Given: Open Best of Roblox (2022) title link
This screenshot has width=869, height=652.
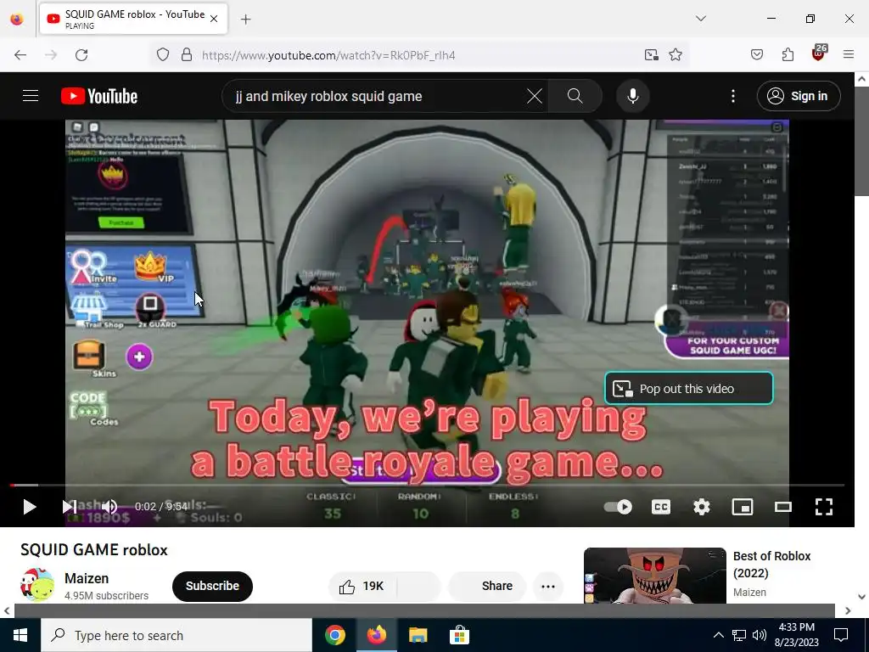Looking at the screenshot, I should pos(771,565).
